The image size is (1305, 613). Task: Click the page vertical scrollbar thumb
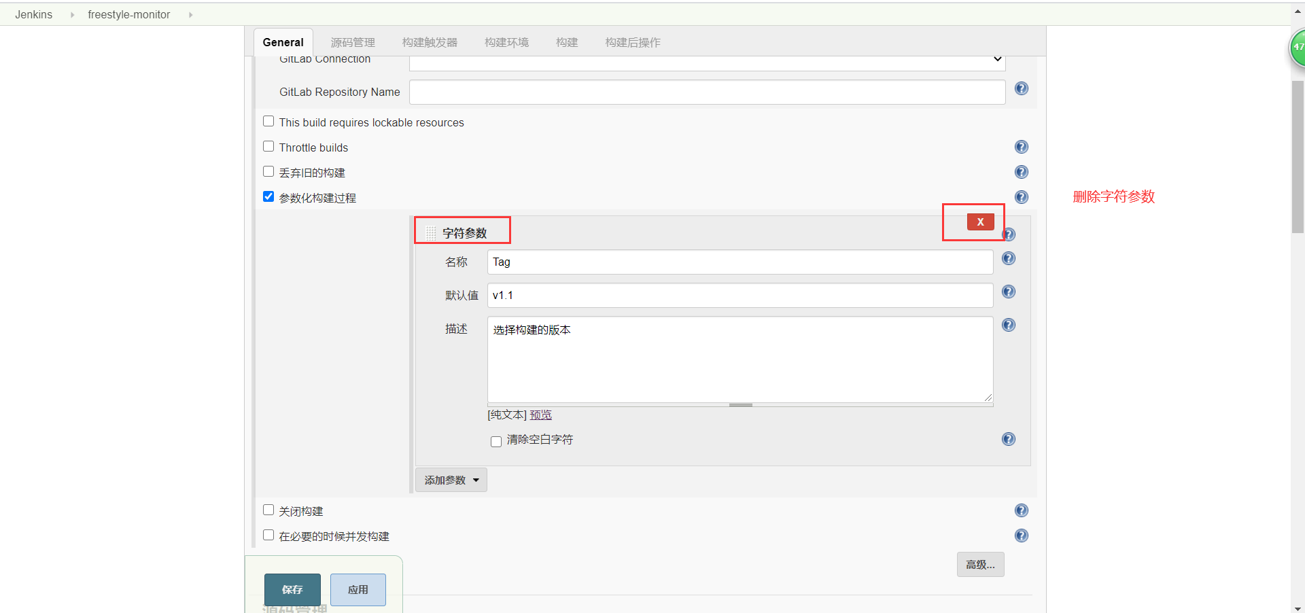pyautogui.click(x=1298, y=156)
